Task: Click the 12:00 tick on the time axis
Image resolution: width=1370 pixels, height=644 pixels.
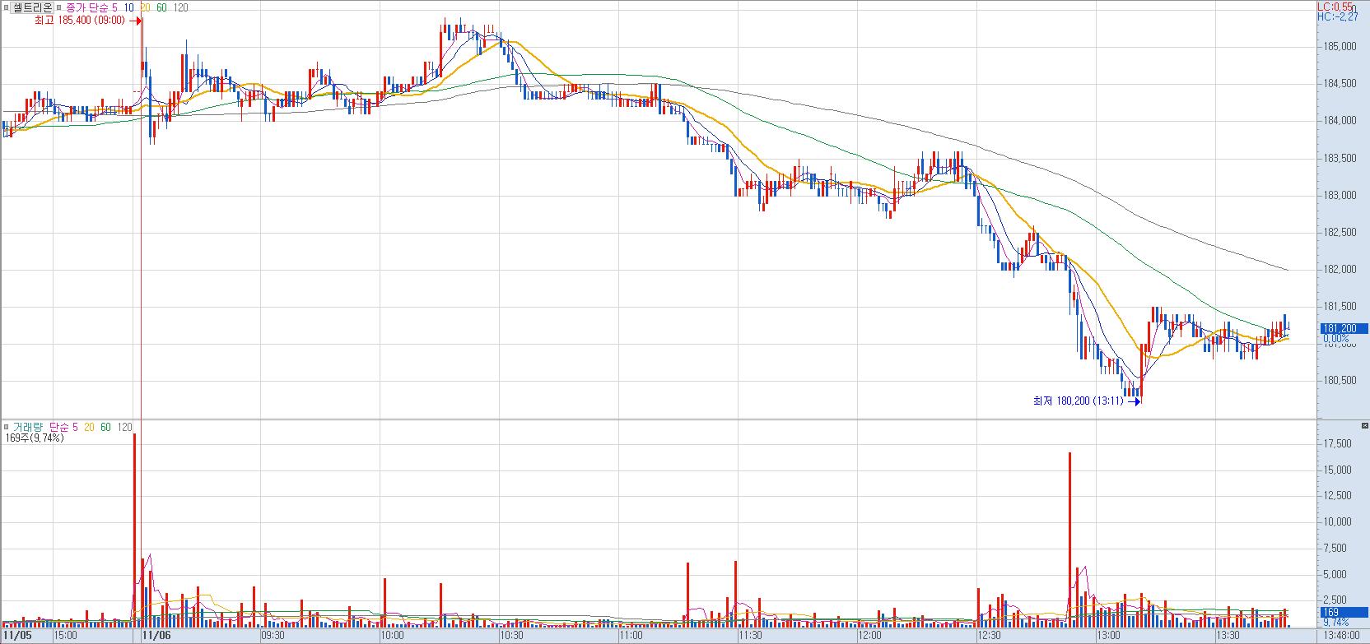Action: tap(869, 635)
